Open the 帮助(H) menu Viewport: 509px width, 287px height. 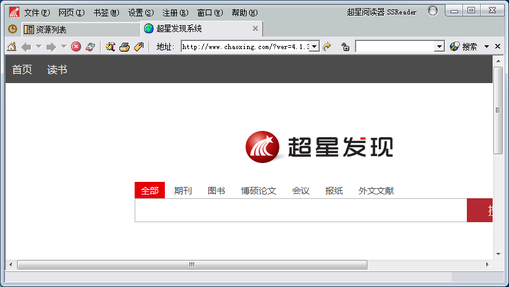[x=245, y=13]
